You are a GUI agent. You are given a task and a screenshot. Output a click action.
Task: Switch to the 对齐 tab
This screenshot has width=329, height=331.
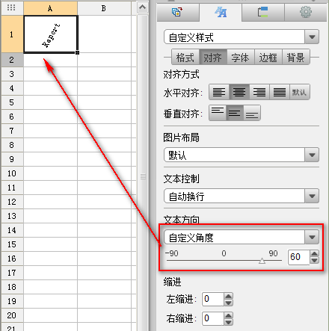click(213, 58)
